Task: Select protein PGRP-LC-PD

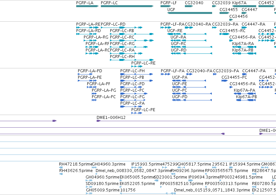Action: point(131,87)
